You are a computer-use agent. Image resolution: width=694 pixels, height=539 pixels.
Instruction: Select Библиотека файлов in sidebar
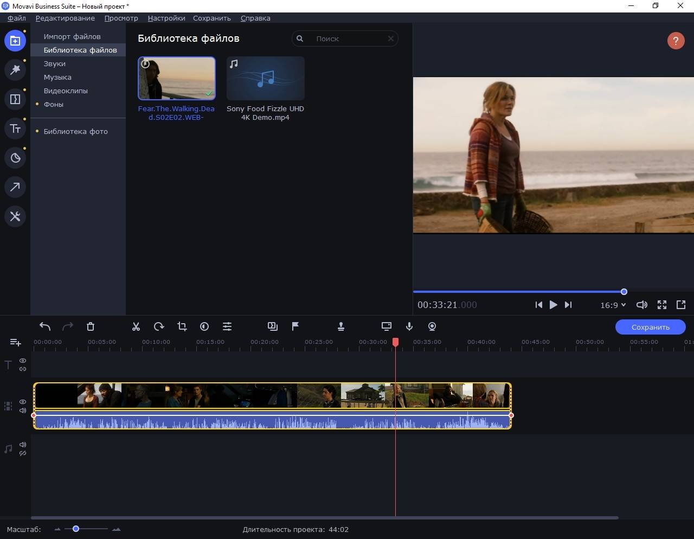[78, 50]
